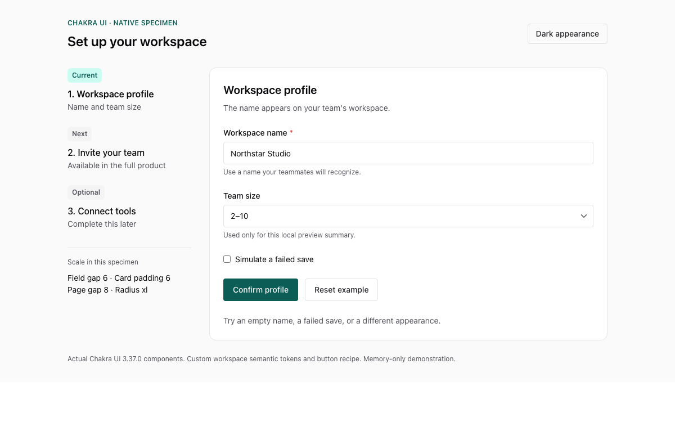Select step 2. Invite your team

(106, 152)
